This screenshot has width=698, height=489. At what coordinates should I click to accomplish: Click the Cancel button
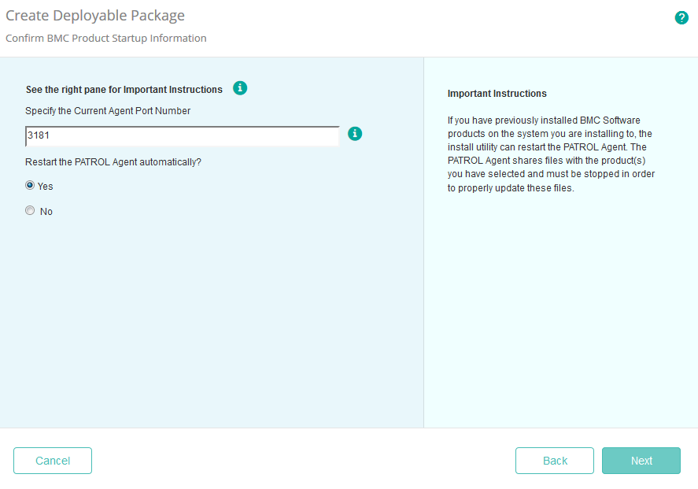[52, 461]
